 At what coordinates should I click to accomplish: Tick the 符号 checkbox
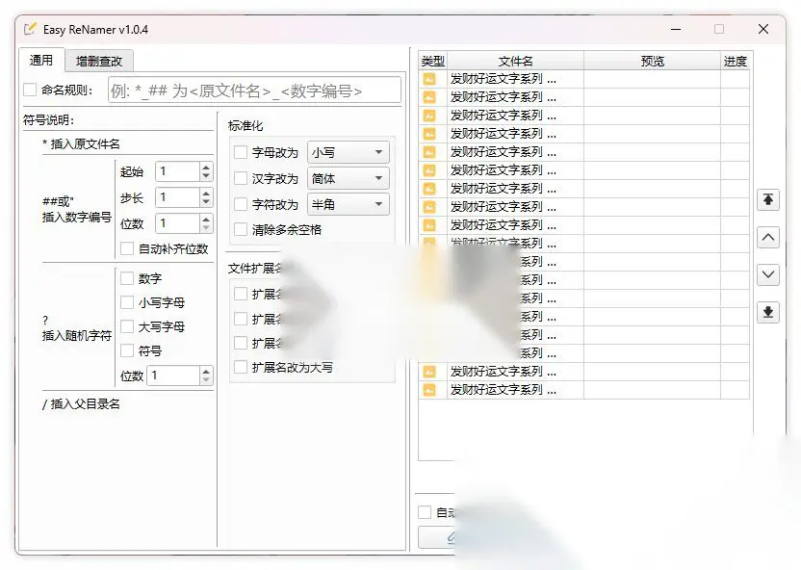tap(127, 350)
